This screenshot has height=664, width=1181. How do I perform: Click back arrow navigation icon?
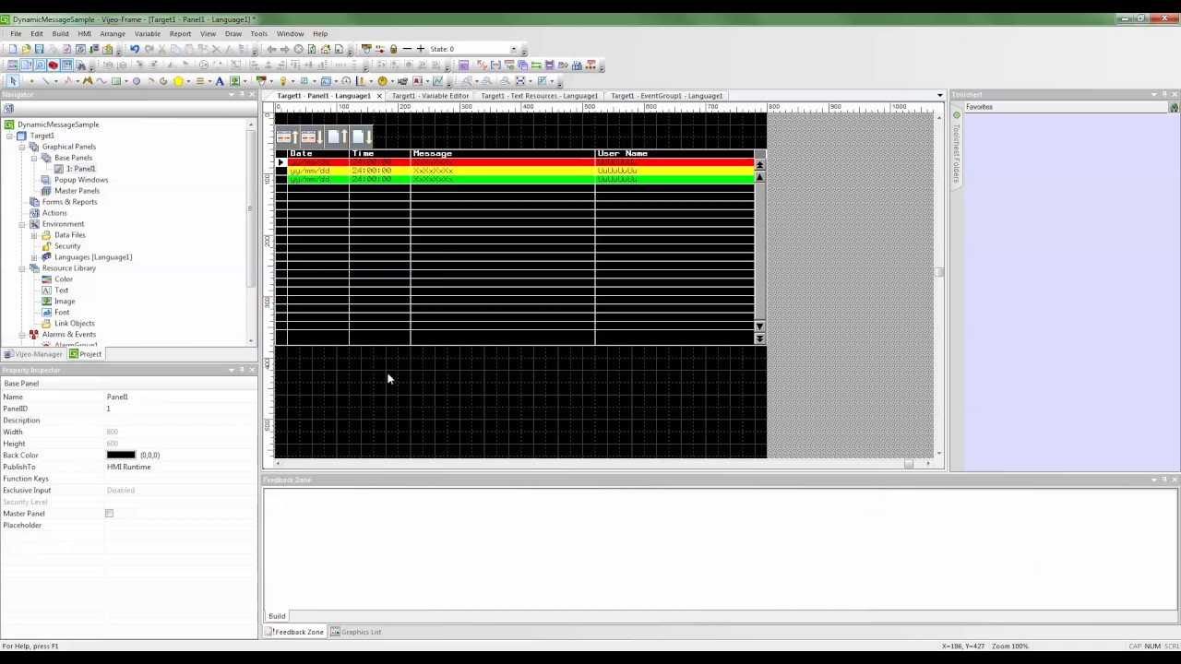tap(271, 49)
